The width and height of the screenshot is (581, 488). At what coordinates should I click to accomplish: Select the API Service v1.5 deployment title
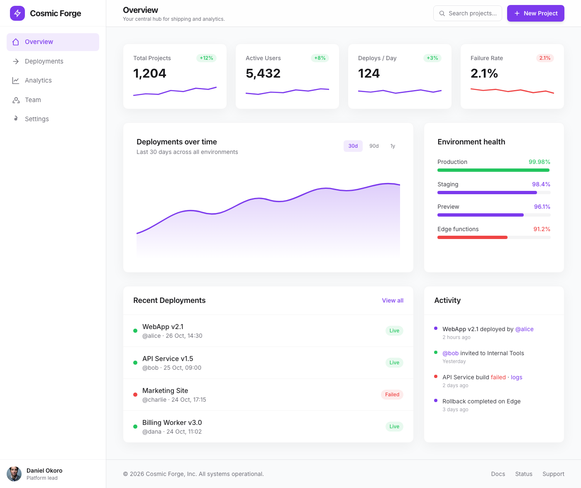168,359
